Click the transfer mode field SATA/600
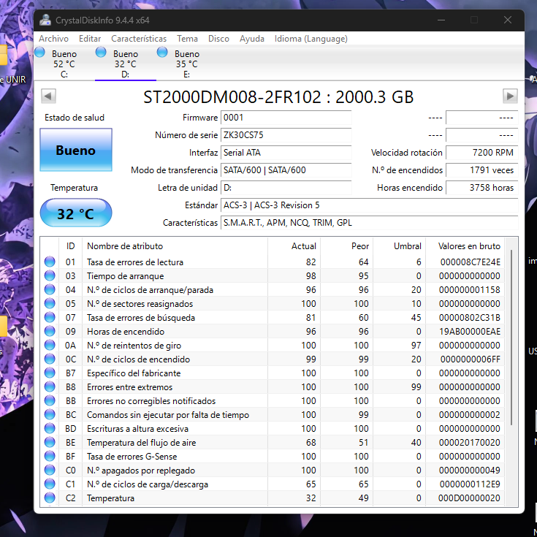 pos(286,170)
